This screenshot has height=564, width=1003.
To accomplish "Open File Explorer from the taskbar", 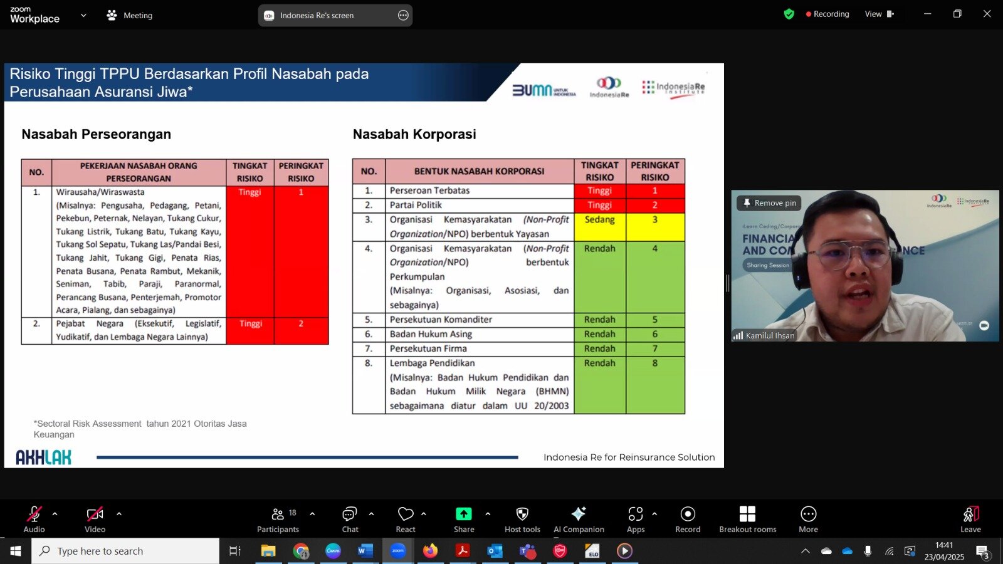I will tap(268, 551).
